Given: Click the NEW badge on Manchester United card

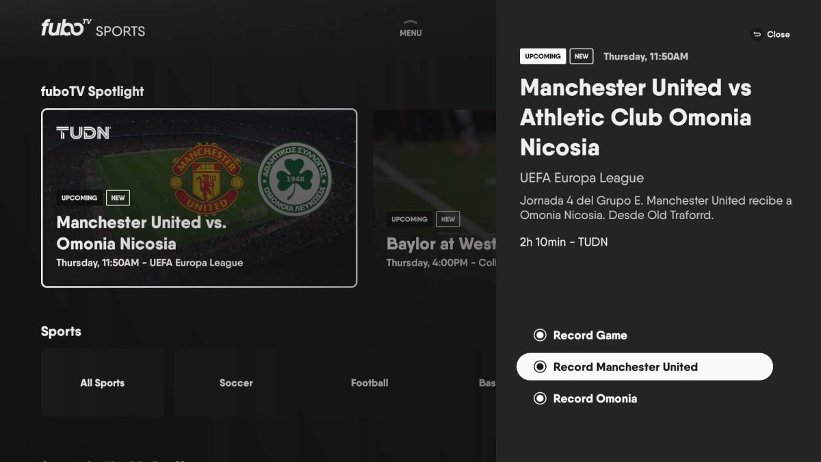Looking at the screenshot, I should click(x=118, y=198).
